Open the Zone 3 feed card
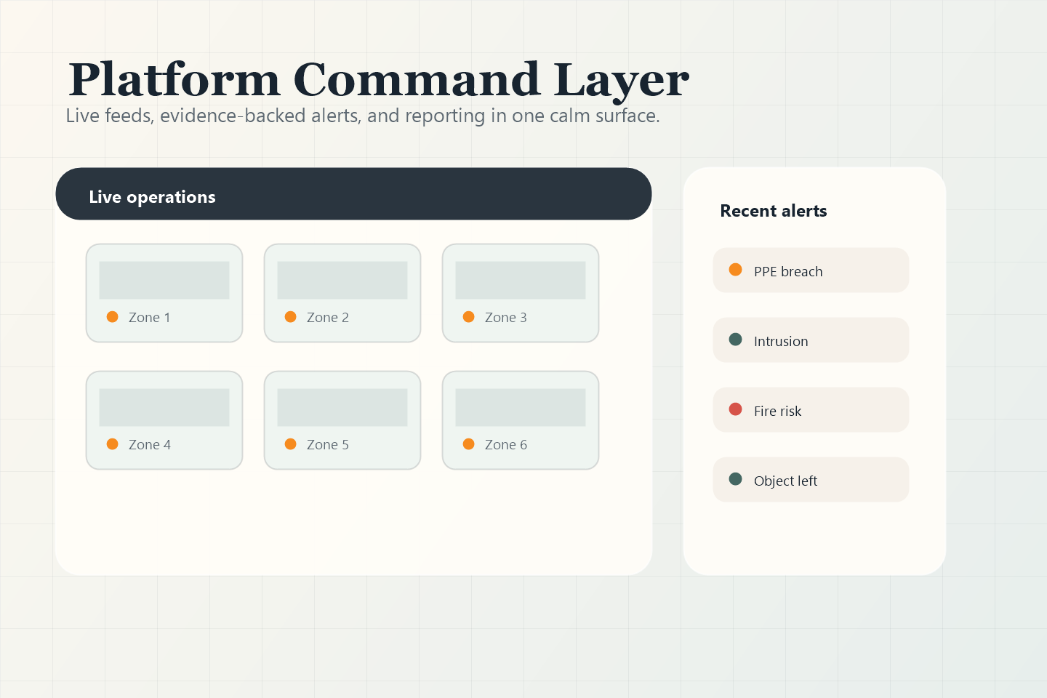 pyautogui.click(x=521, y=293)
